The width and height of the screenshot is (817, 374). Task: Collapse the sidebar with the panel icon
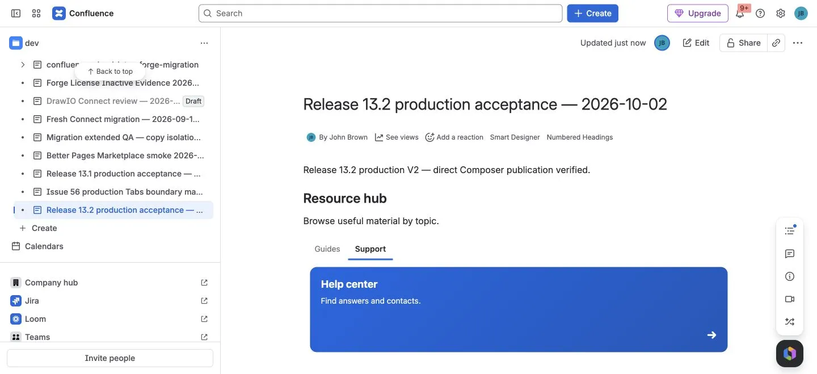[16, 13]
